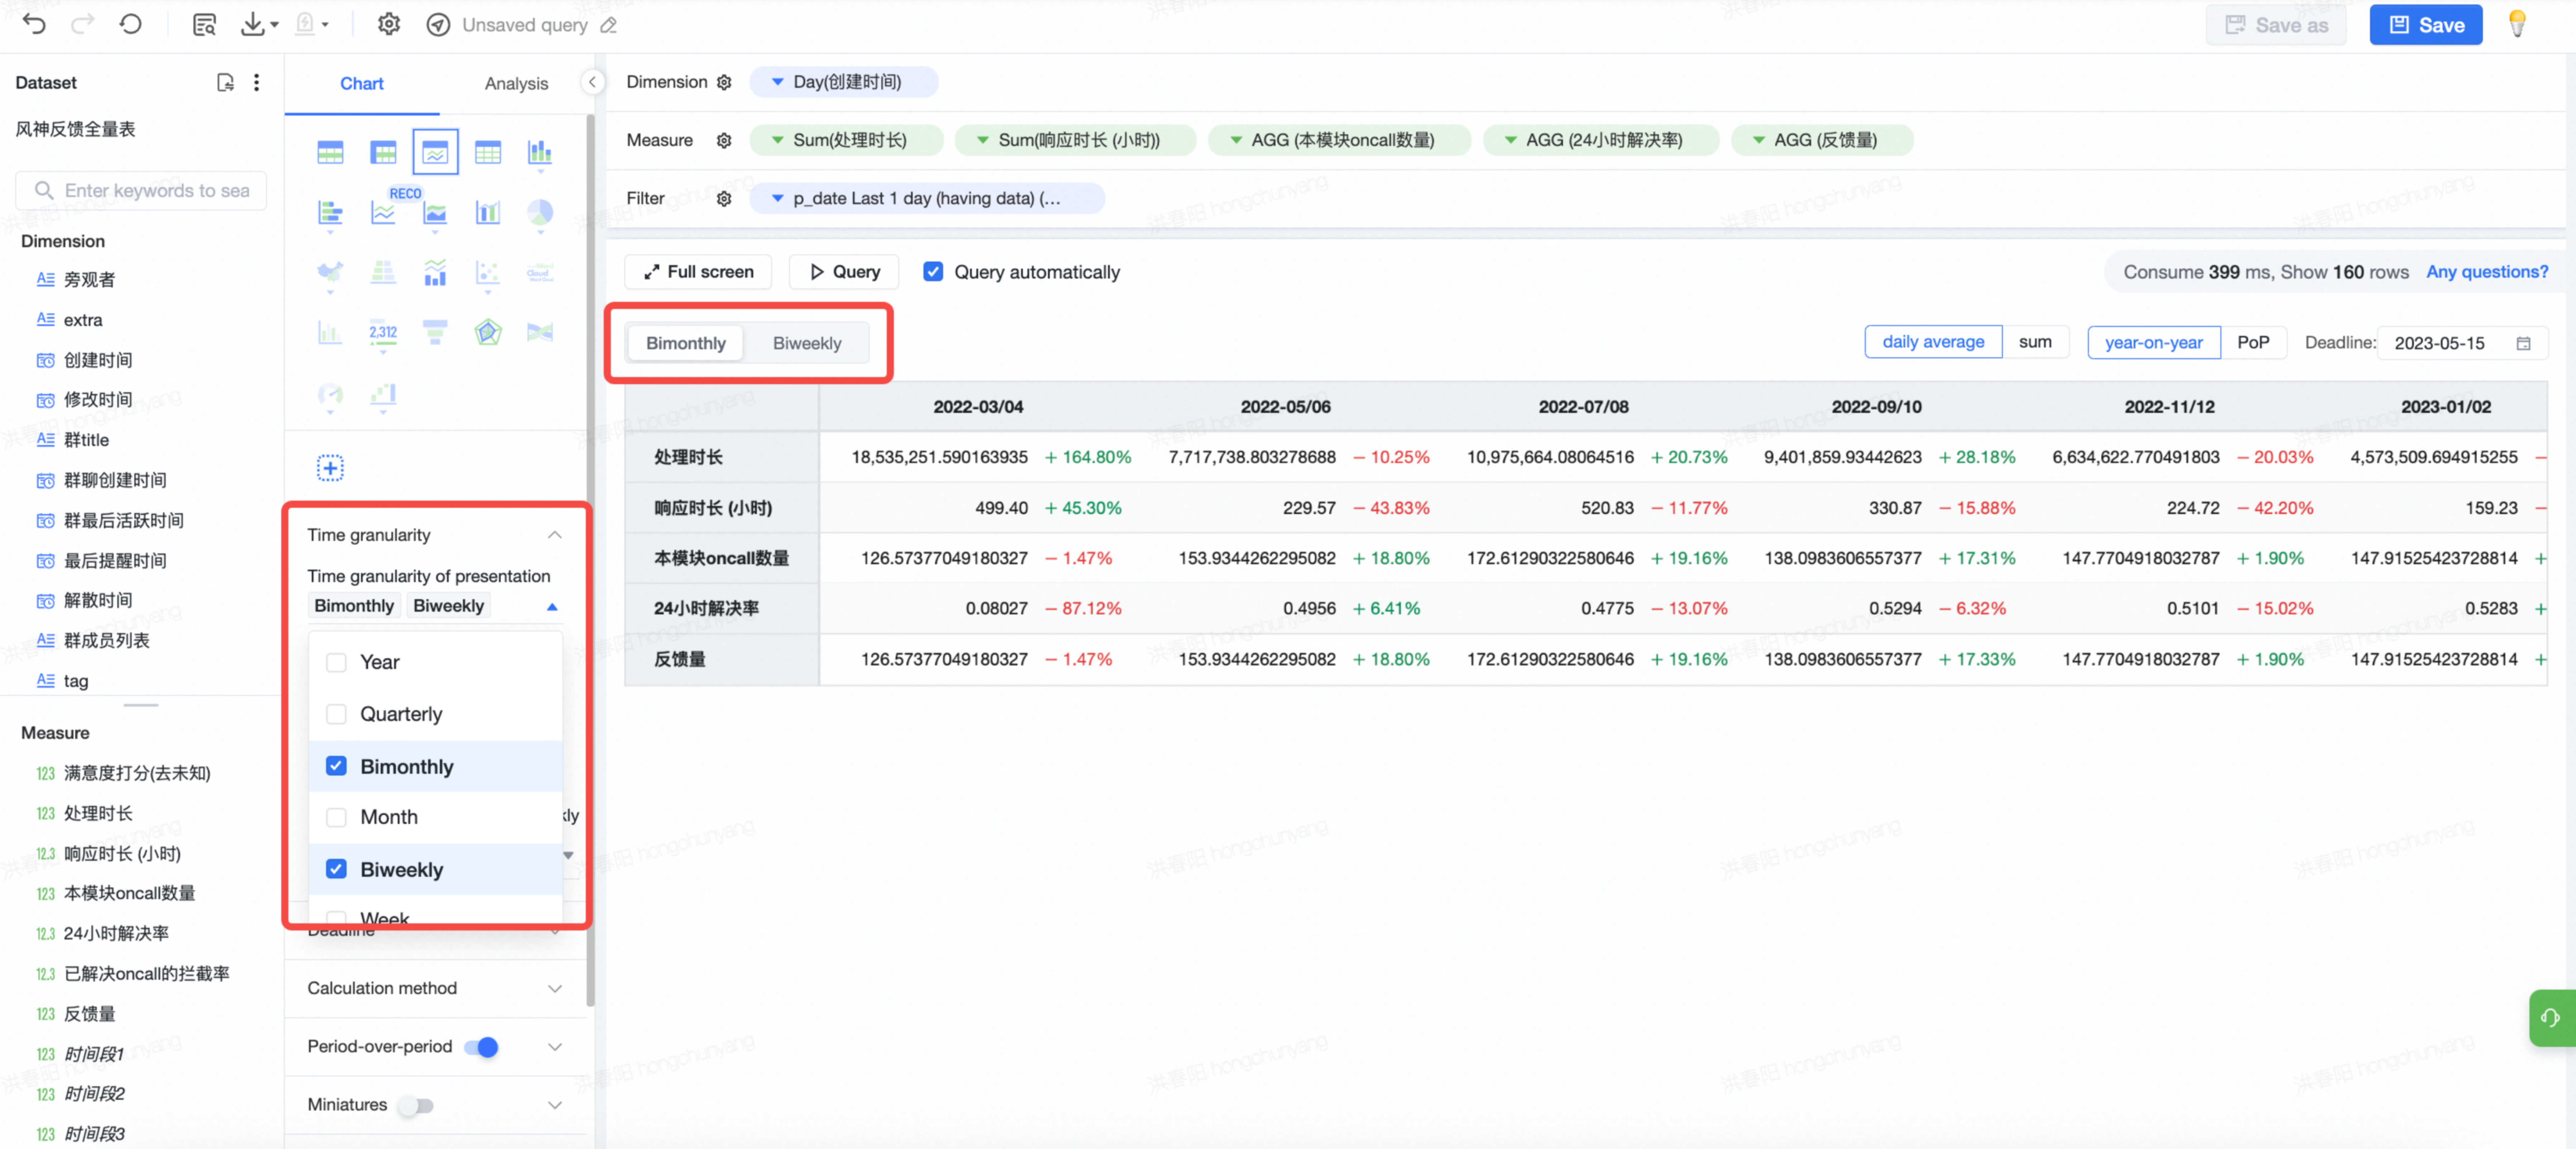Viewport: 2576px width, 1149px height.
Task: Select the stacked column chart type
Action: pyautogui.click(x=540, y=152)
